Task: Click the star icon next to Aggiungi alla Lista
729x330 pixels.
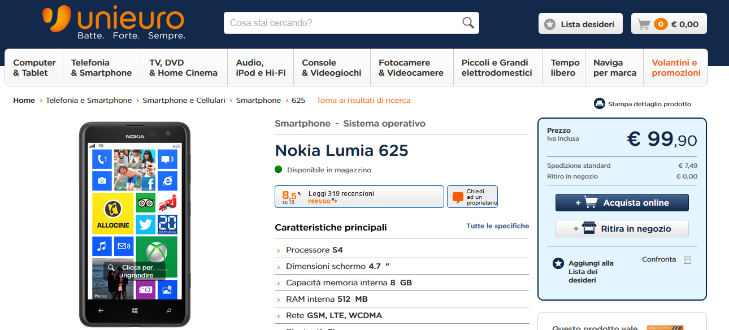Action: coord(558,263)
